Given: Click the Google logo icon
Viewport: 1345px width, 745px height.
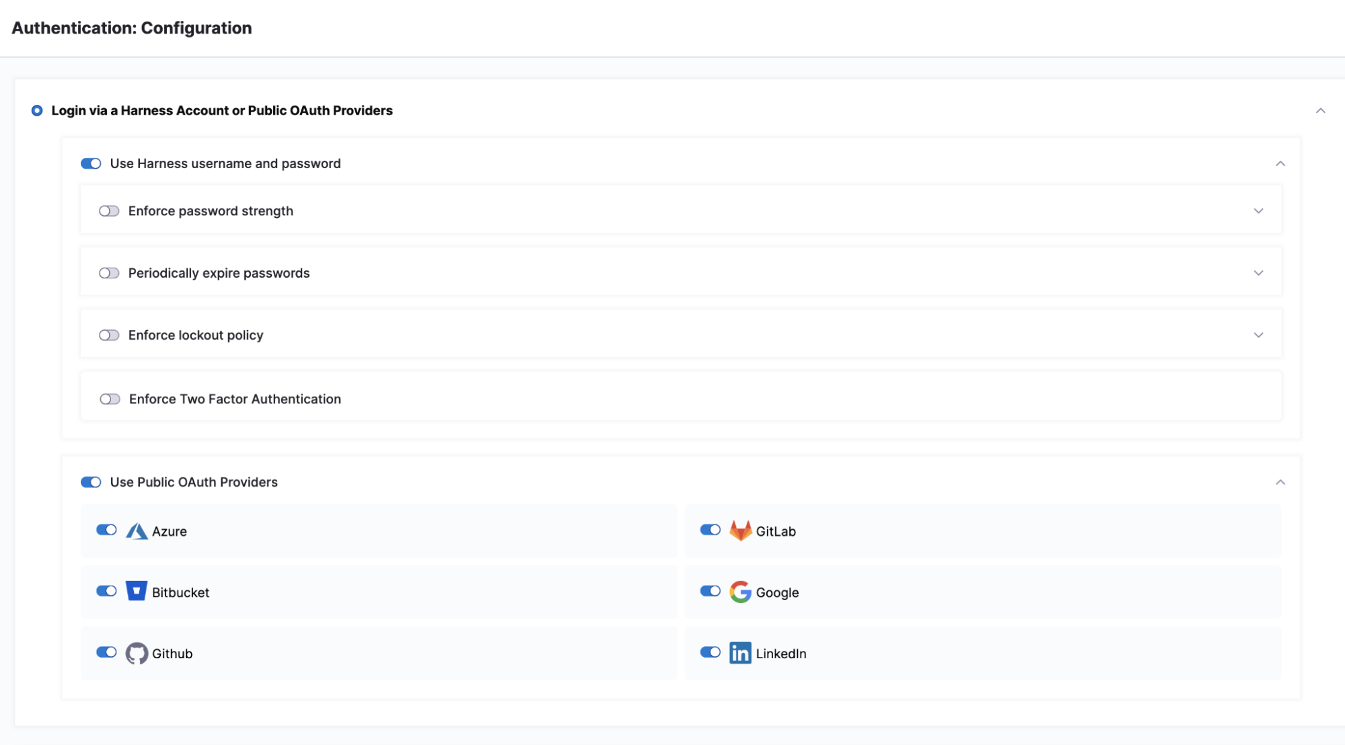Looking at the screenshot, I should (x=740, y=592).
